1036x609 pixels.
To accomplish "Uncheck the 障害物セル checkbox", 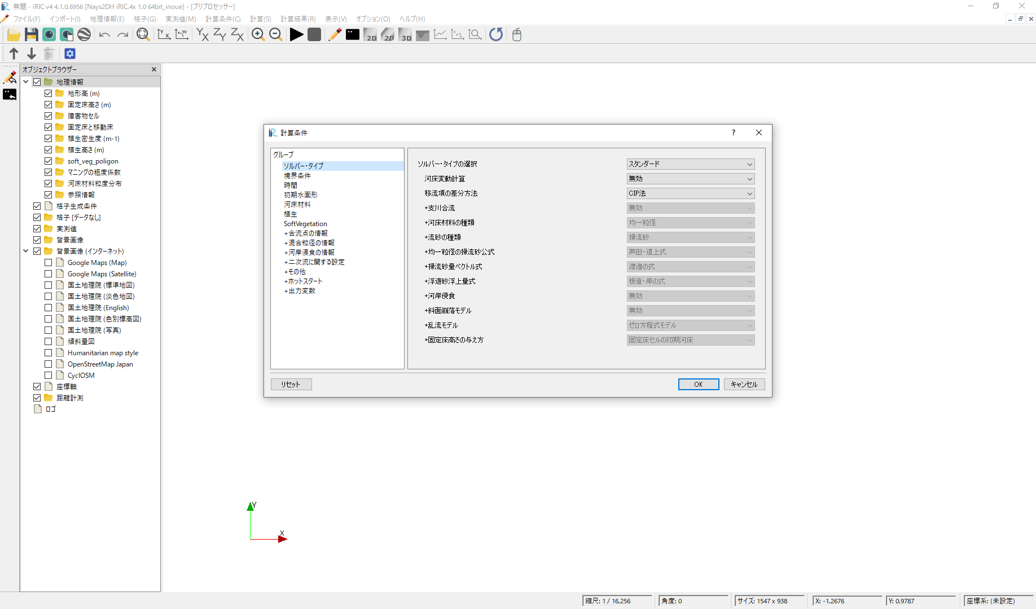I will (x=49, y=116).
